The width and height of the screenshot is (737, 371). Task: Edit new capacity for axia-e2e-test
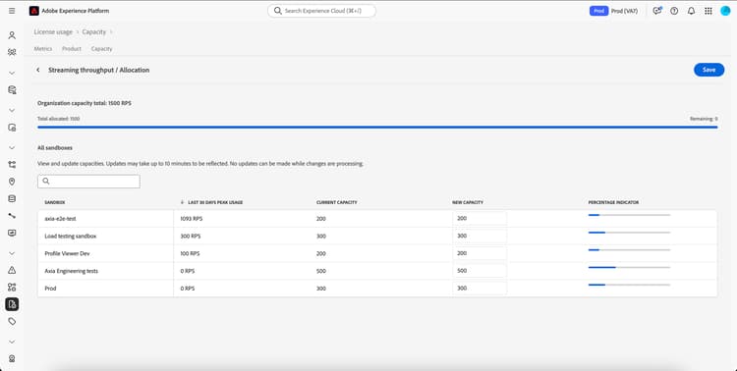[x=480, y=218]
